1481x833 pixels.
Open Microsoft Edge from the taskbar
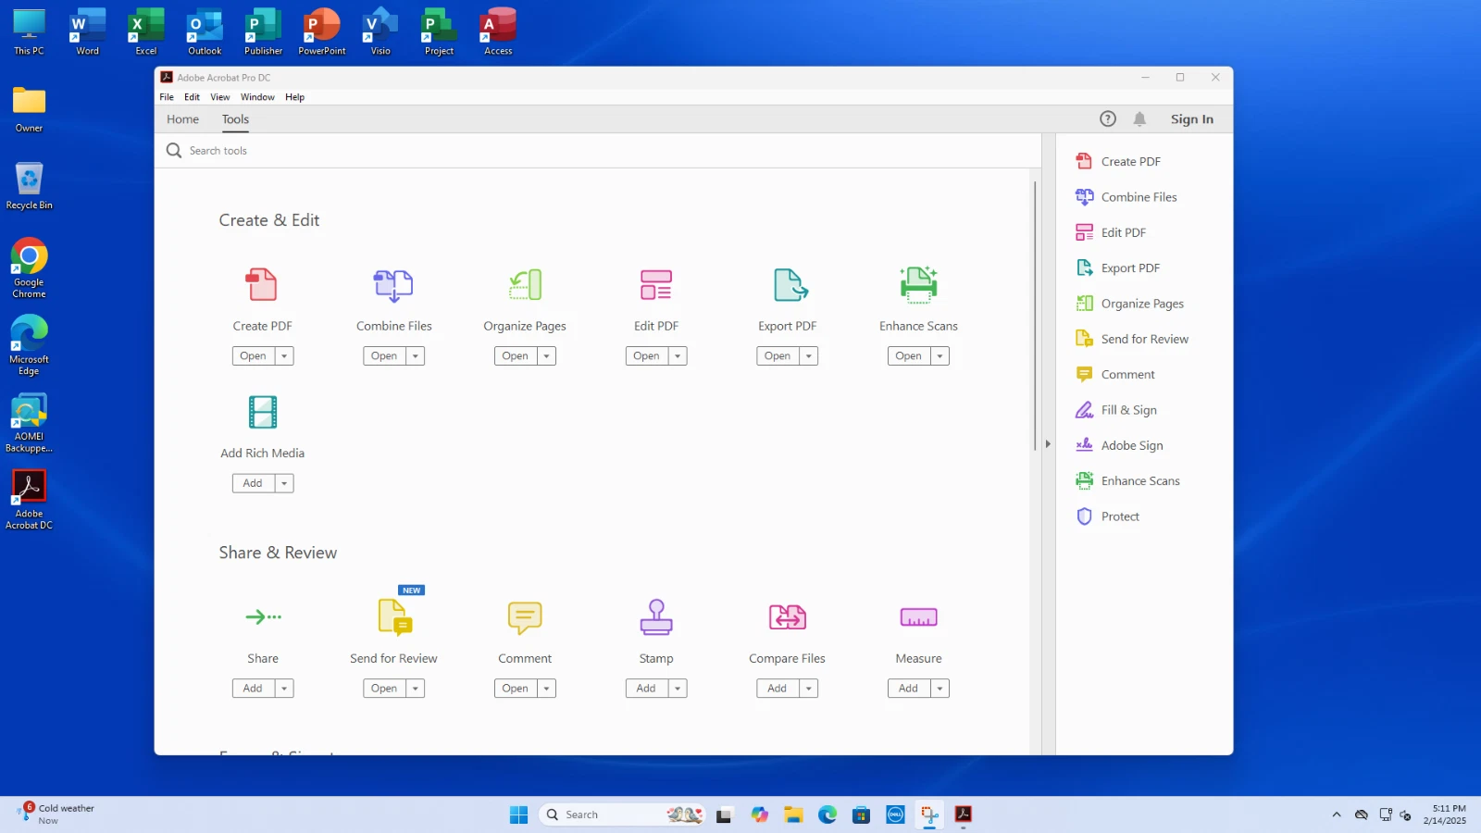828,814
